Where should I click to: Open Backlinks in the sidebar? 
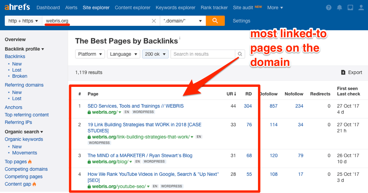(15, 57)
